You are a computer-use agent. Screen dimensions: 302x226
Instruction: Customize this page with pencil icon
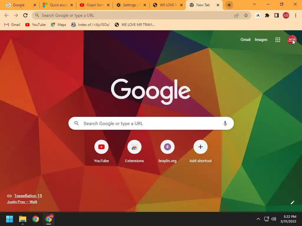[292, 202]
